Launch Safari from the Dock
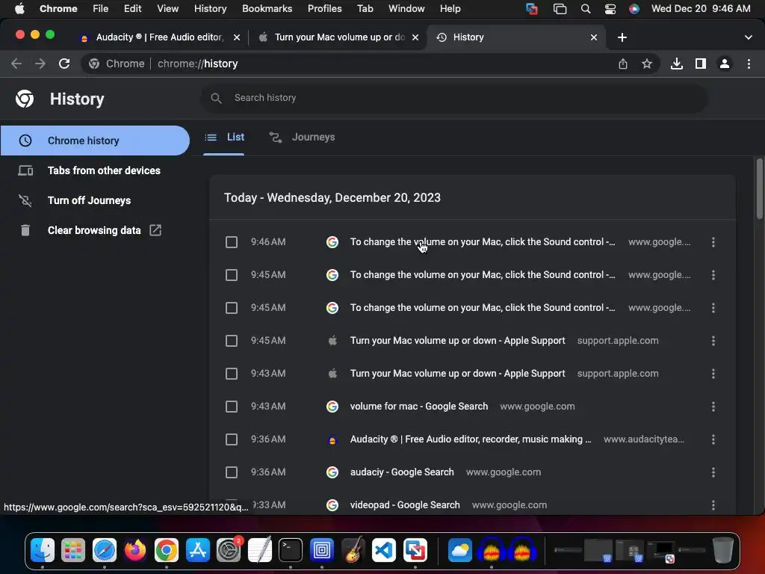 click(105, 550)
